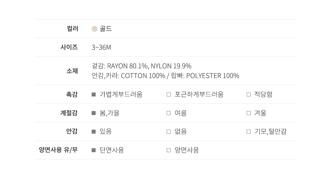Select the 기모,털안감 checkbox
332x187 pixels.
pyautogui.click(x=249, y=132)
